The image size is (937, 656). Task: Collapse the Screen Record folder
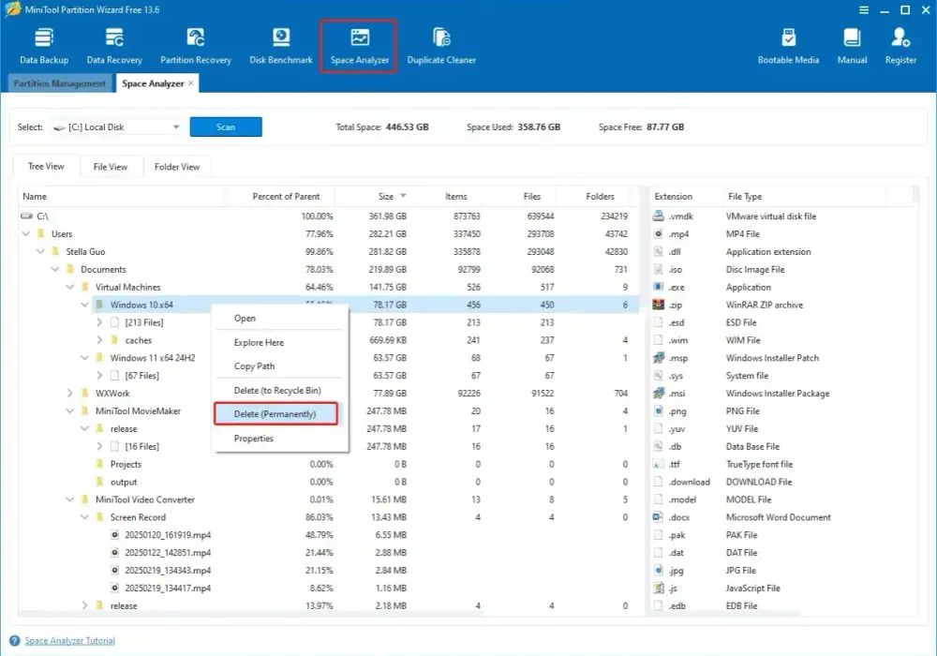tap(84, 516)
